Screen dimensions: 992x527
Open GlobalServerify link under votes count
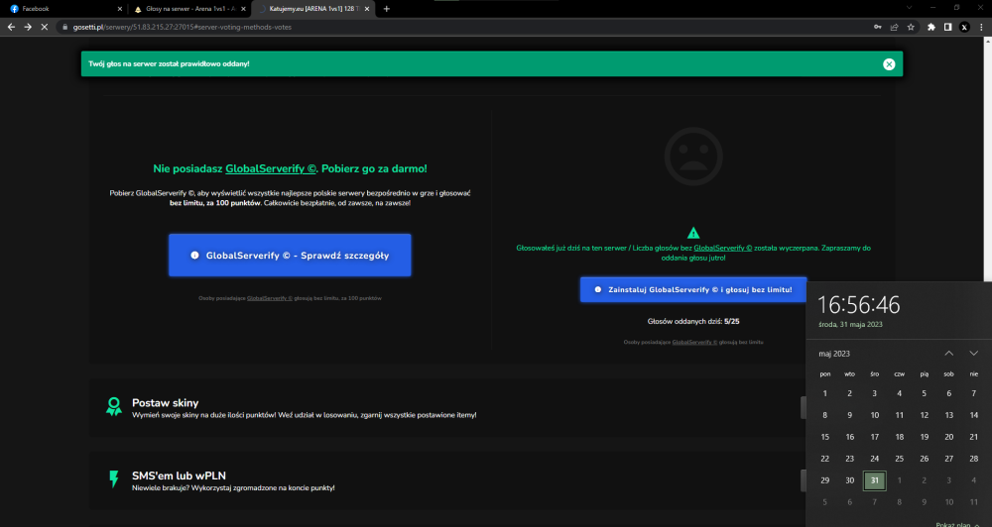point(694,342)
